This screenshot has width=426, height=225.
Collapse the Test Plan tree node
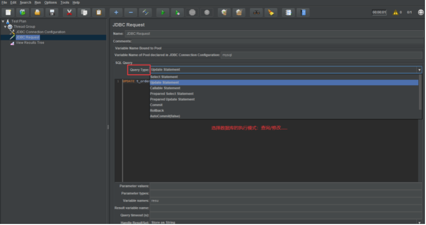pyautogui.click(x=3, y=21)
